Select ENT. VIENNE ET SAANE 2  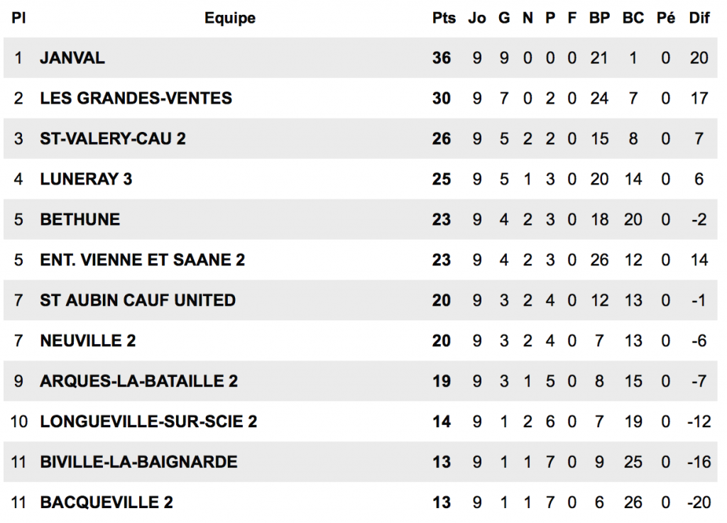142,260
